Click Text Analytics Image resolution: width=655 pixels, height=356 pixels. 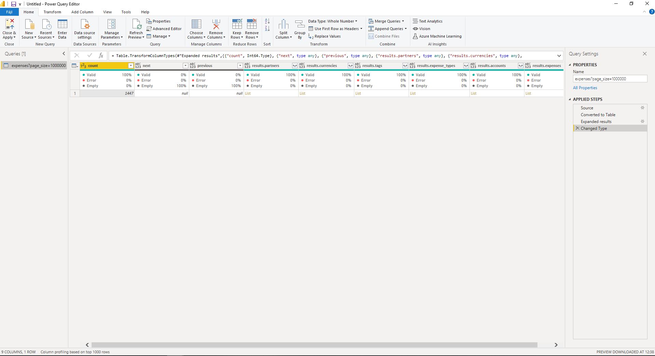(x=427, y=21)
